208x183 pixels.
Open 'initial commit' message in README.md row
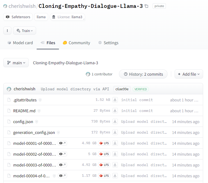pos(137,111)
